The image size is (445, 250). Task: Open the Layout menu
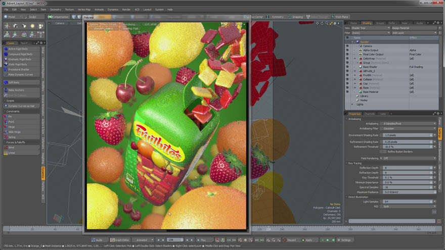coord(147,10)
